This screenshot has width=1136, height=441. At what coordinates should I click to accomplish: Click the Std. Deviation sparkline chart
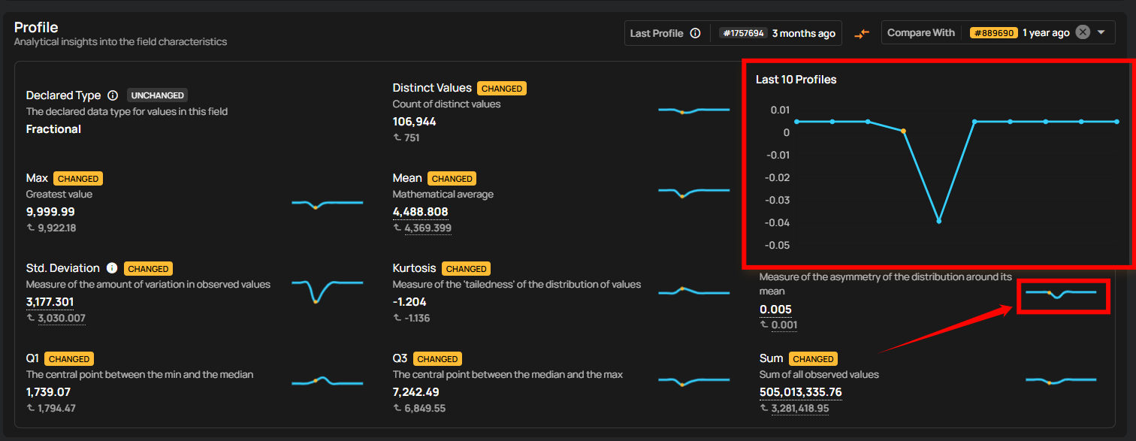327,289
